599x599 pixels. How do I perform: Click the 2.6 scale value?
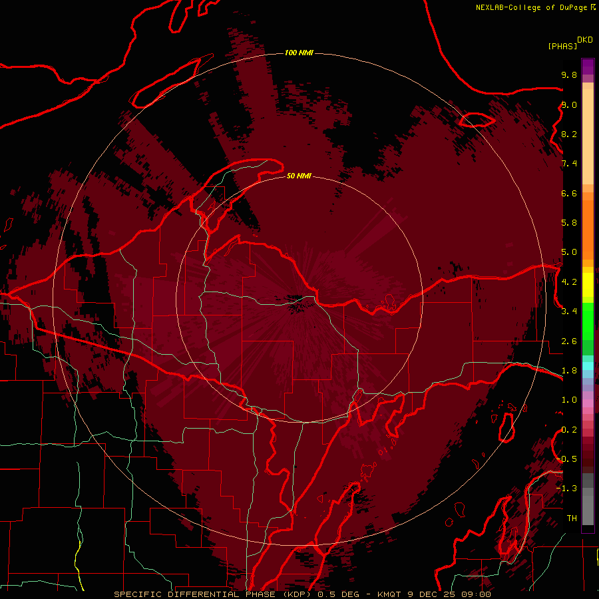[x=569, y=341]
